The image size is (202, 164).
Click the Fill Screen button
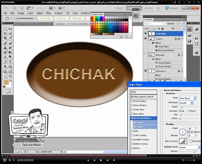77,18
